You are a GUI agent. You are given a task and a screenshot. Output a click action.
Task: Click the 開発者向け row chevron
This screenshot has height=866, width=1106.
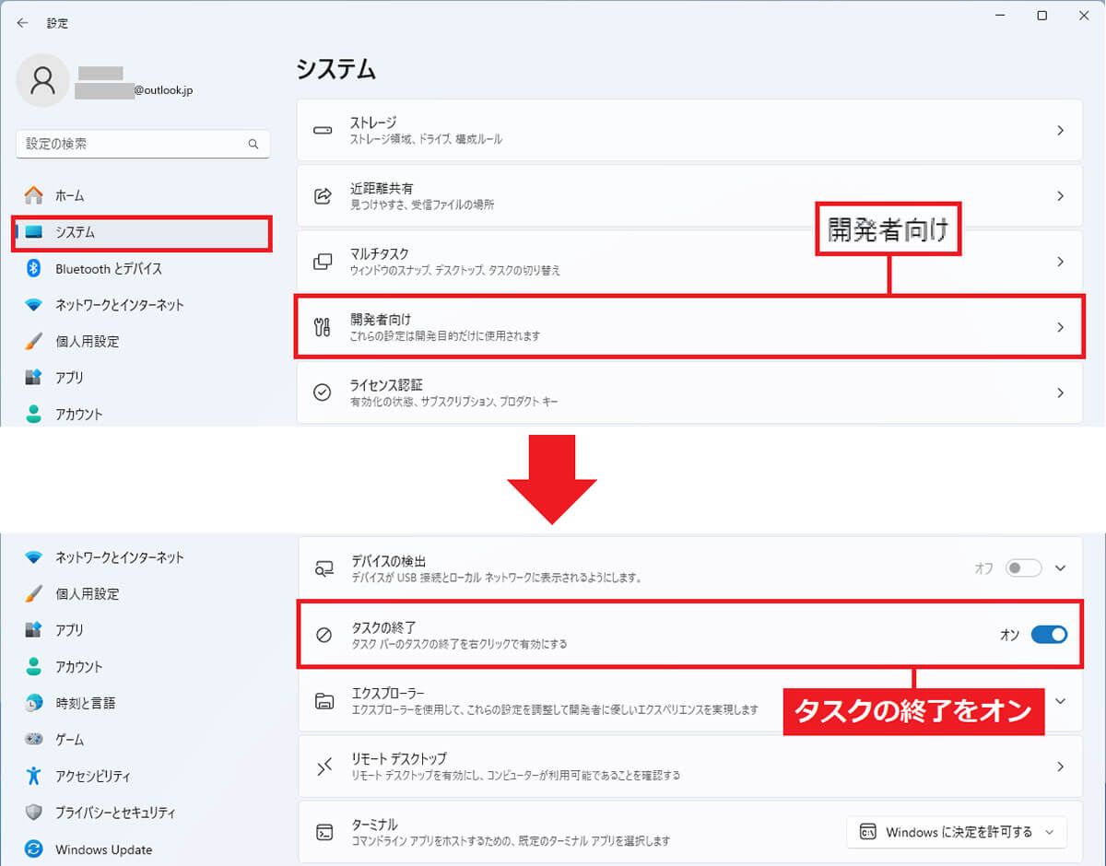1060,327
